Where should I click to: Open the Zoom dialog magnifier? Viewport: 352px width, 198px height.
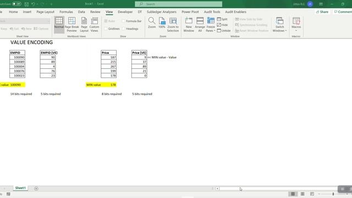pyautogui.click(x=152, y=23)
